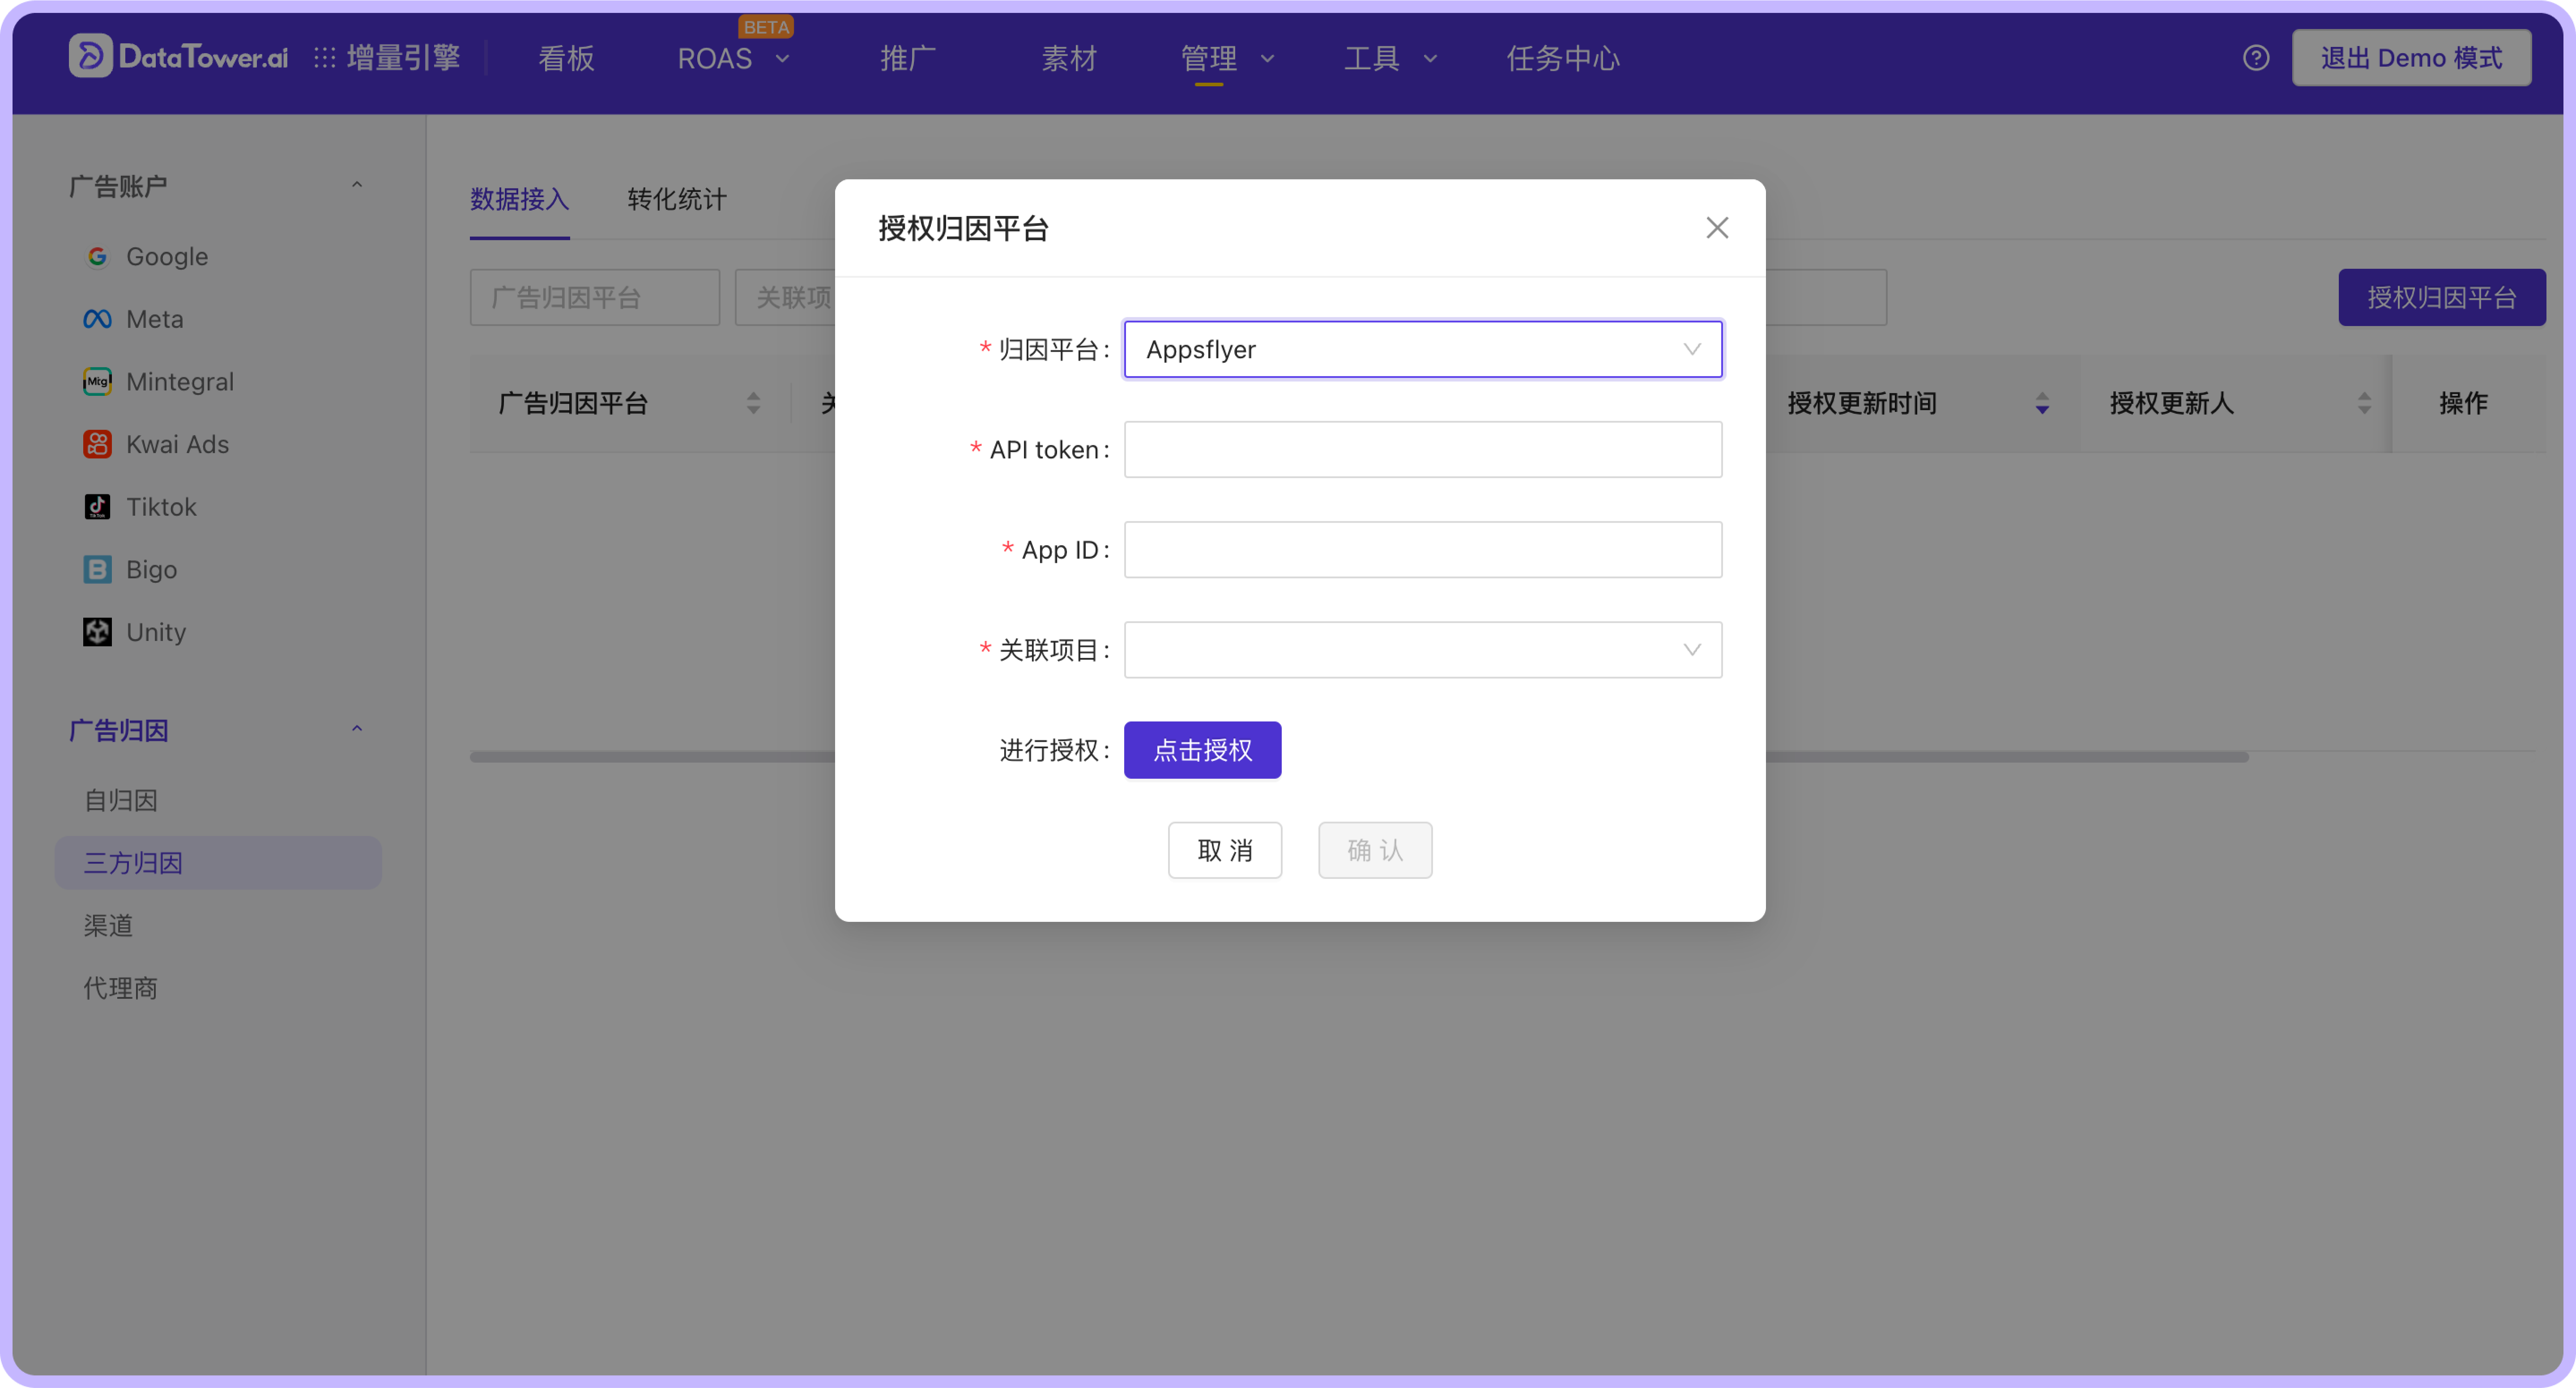
Task: Click the 确认 button
Action: coord(1374,850)
